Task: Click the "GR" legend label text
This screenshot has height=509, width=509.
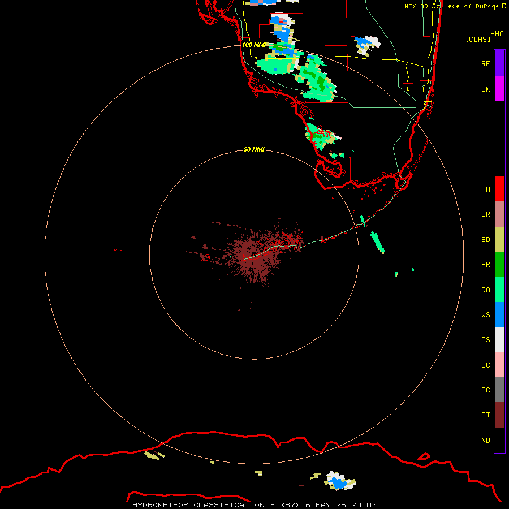Action: (485, 214)
